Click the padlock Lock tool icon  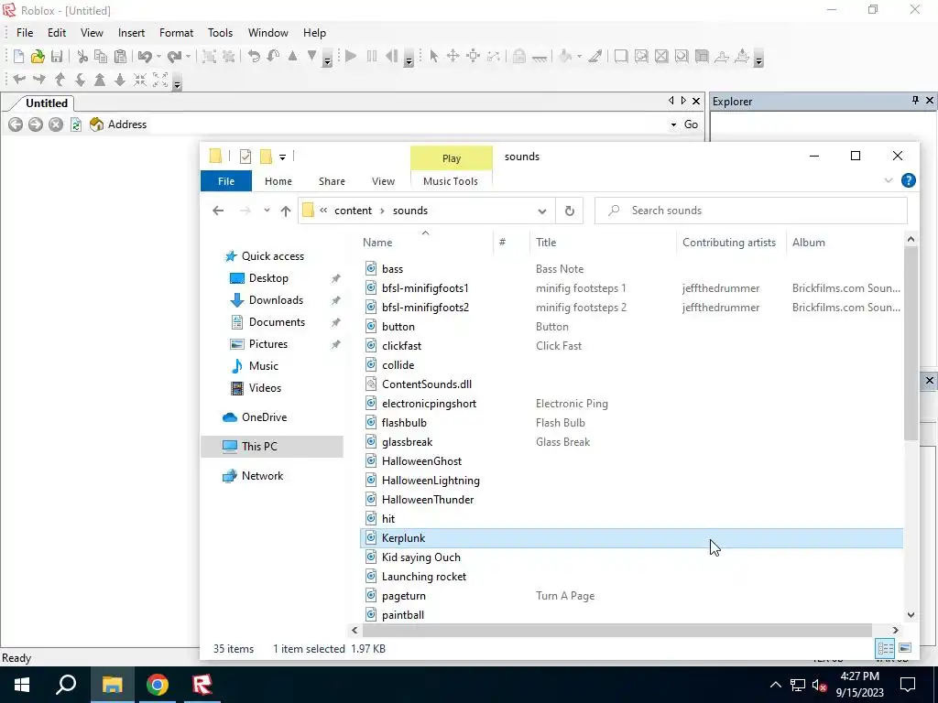click(x=519, y=56)
